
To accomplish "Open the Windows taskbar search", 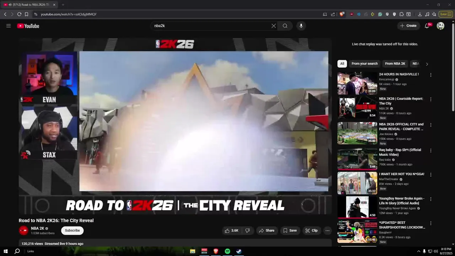I will (x=17, y=251).
